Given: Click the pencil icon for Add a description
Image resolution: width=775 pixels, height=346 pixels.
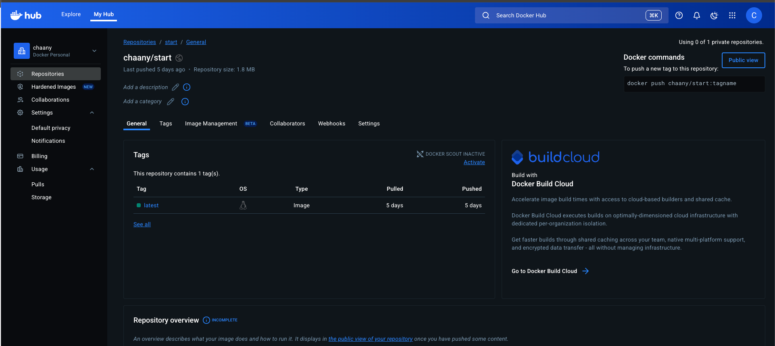Looking at the screenshot, I should pyautogui.click(x=175, y=87).
